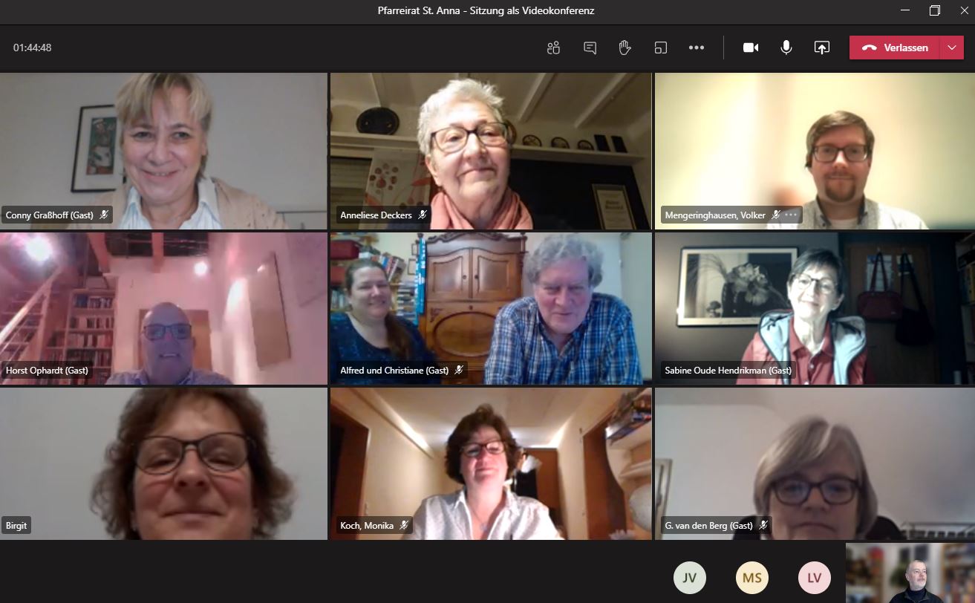
Task: Open options dots for Mengeringhausen, Volker
Action: tap(791, 215)
